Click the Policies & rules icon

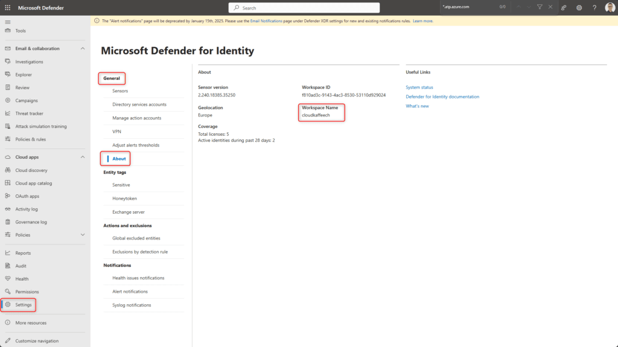click(x=8, y=139)
